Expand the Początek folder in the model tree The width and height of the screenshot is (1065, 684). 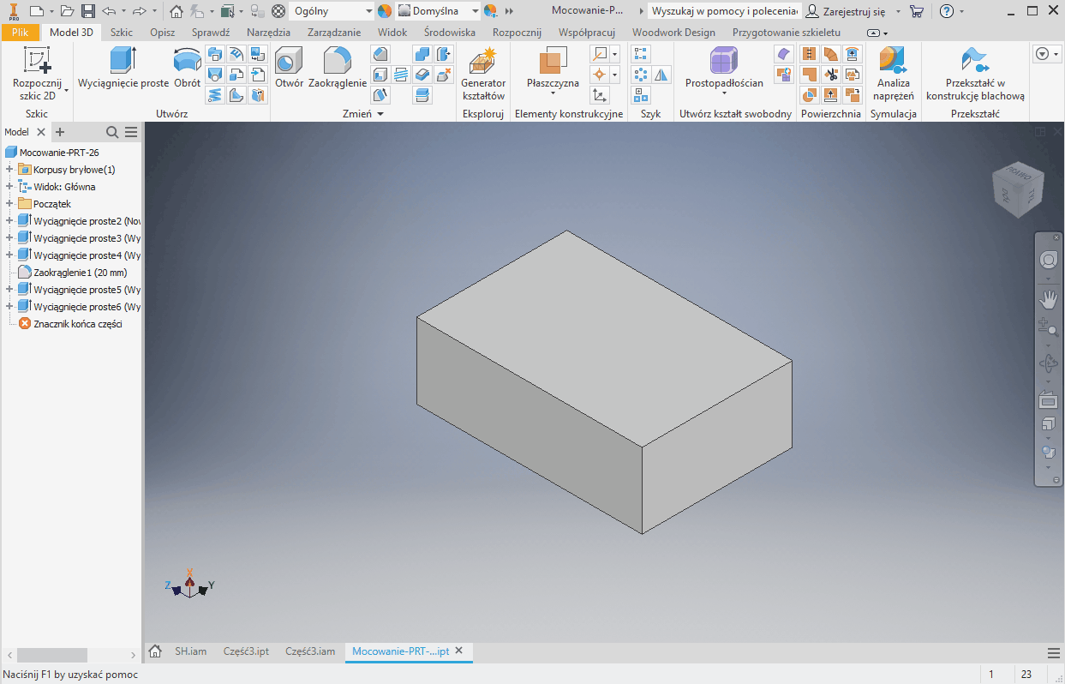coord(9,204)
